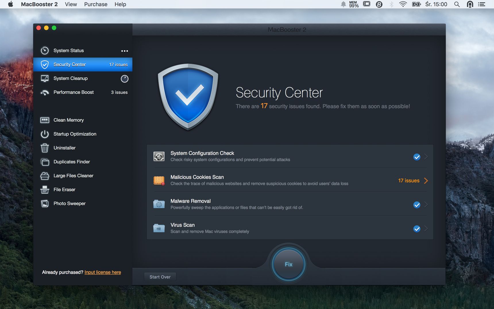Click the Malware Removal folder icon
Viewport: 494px width, 309px height.
(159, 204)
